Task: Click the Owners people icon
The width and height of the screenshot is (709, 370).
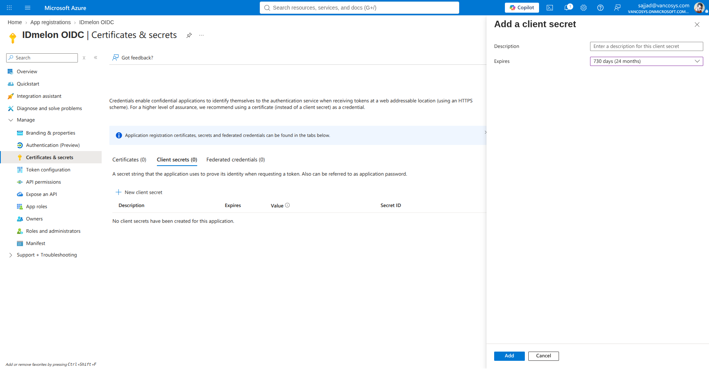Action: pyautogui.click(x=20, y=219)
